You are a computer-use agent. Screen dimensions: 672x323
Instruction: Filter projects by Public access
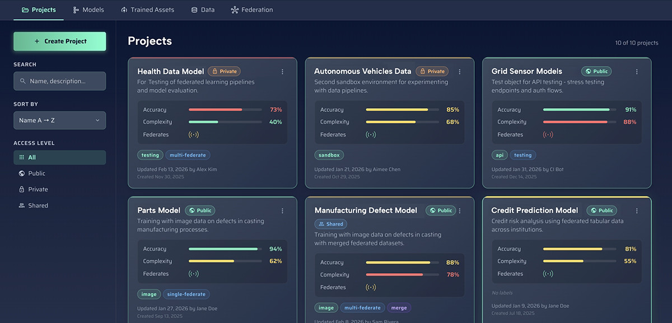coord(59,174)
